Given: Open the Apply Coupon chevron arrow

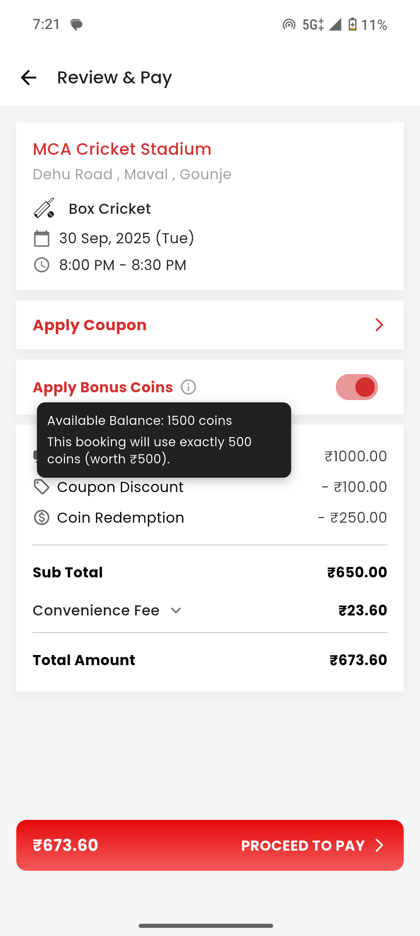Looking at the screenshot, I should [x=379, y=325].
